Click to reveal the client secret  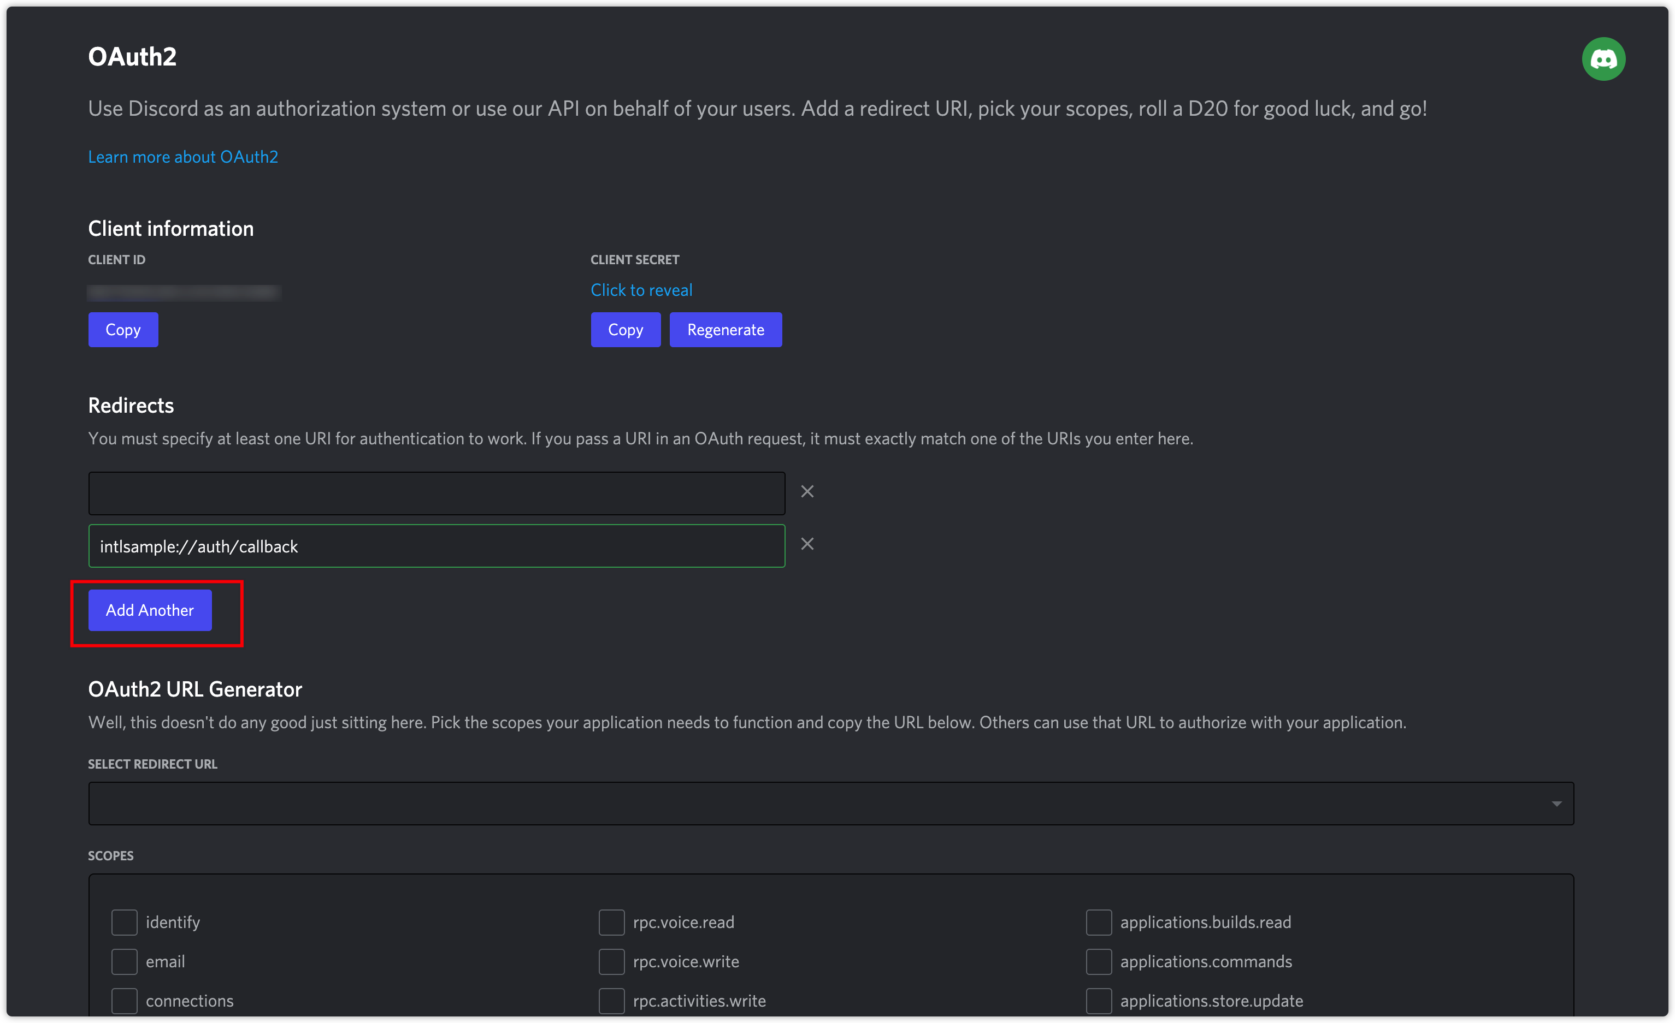[x=641, y=290]
